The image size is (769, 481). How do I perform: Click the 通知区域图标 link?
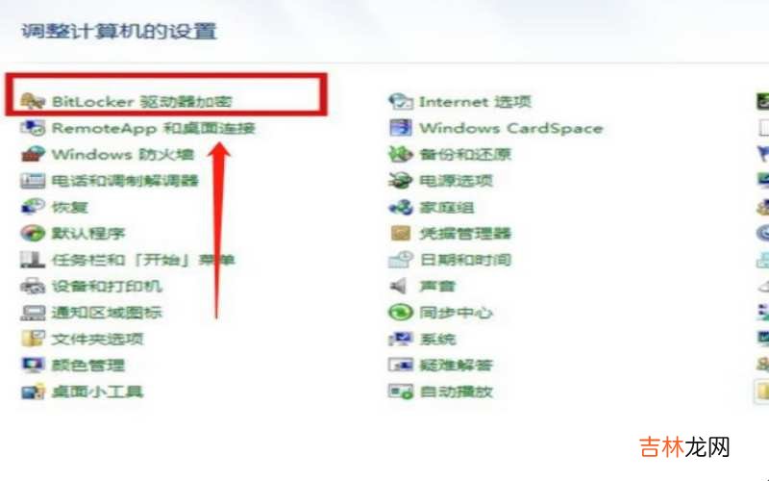107,313
